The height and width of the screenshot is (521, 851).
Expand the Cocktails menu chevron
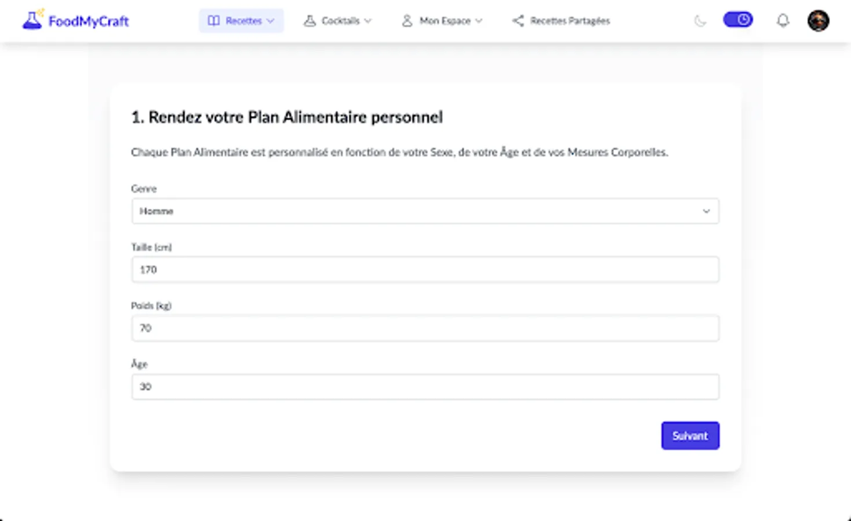(368, 21)
